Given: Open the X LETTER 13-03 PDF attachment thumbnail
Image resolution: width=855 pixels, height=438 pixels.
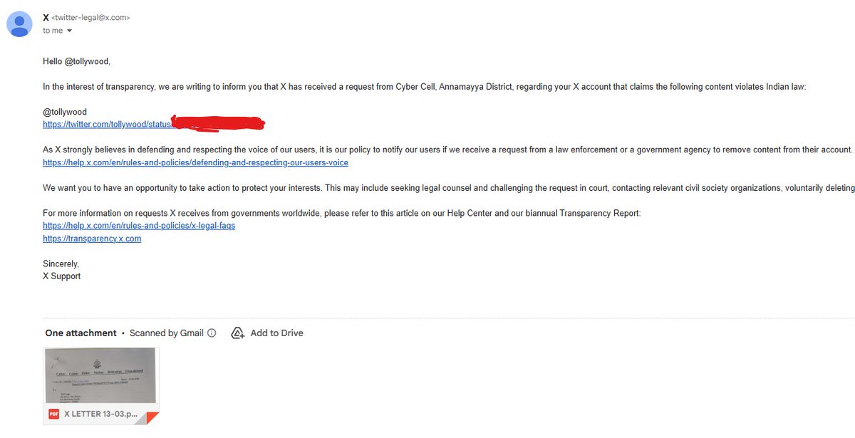Looking at the screenshot, I should click(101, 386).
